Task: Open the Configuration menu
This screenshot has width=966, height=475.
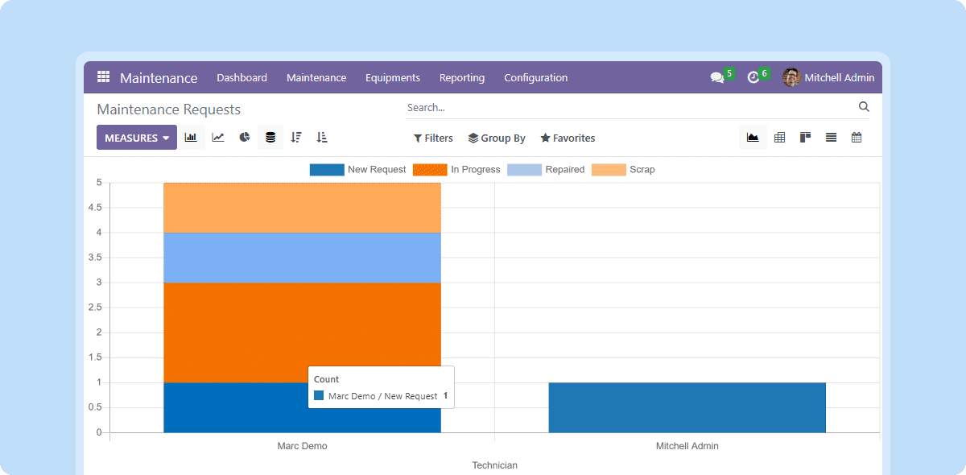Action: pos(536,78)
